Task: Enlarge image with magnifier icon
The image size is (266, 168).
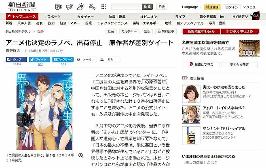Action: pos(81,156)
